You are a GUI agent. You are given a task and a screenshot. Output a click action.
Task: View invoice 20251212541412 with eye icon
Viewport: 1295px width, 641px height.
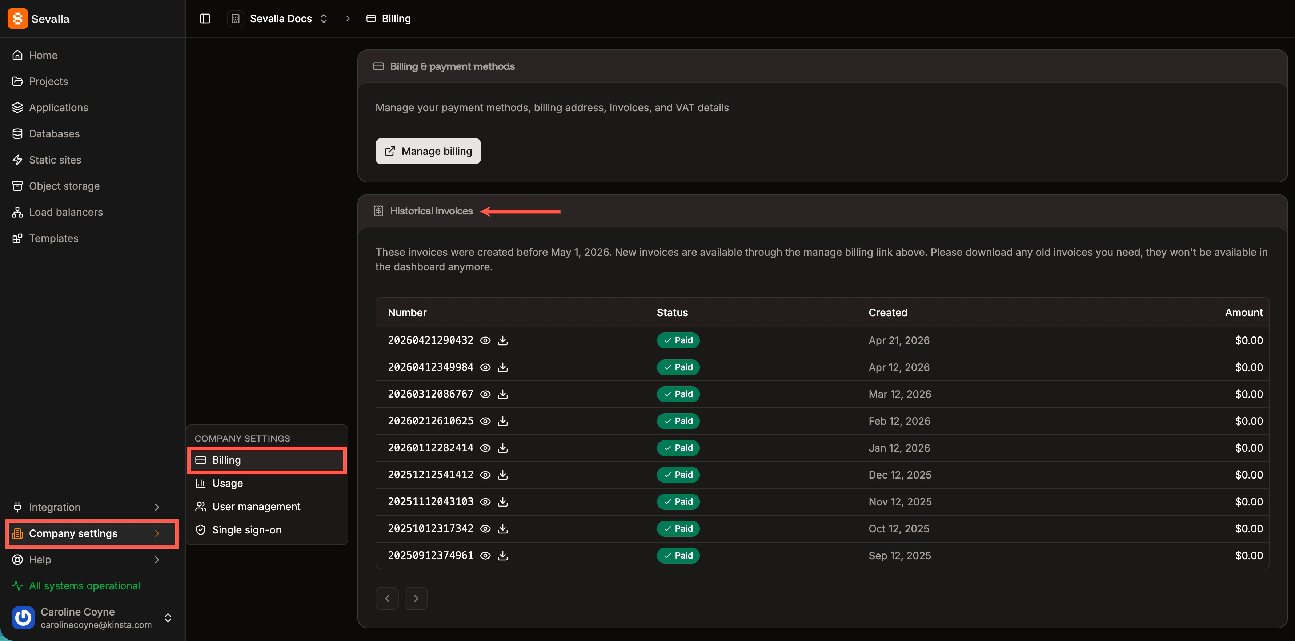tap(485, 475)
